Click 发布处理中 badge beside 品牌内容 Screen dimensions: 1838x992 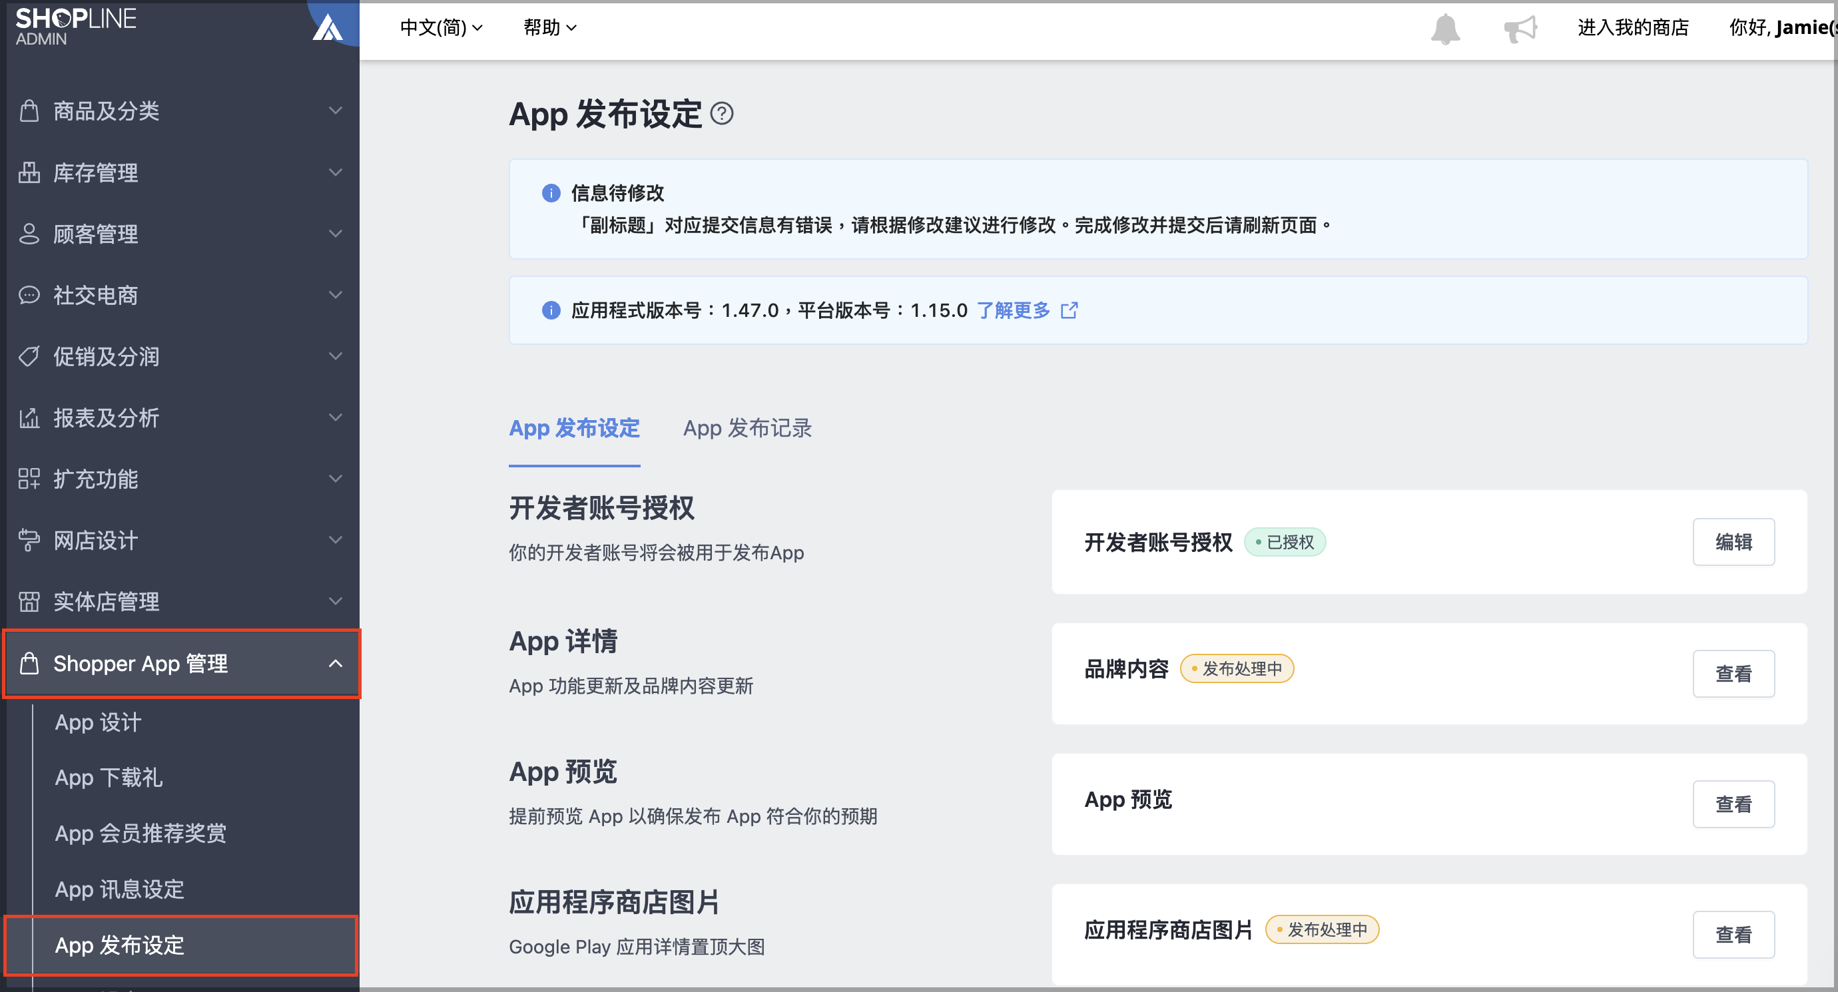[1237, 668]
